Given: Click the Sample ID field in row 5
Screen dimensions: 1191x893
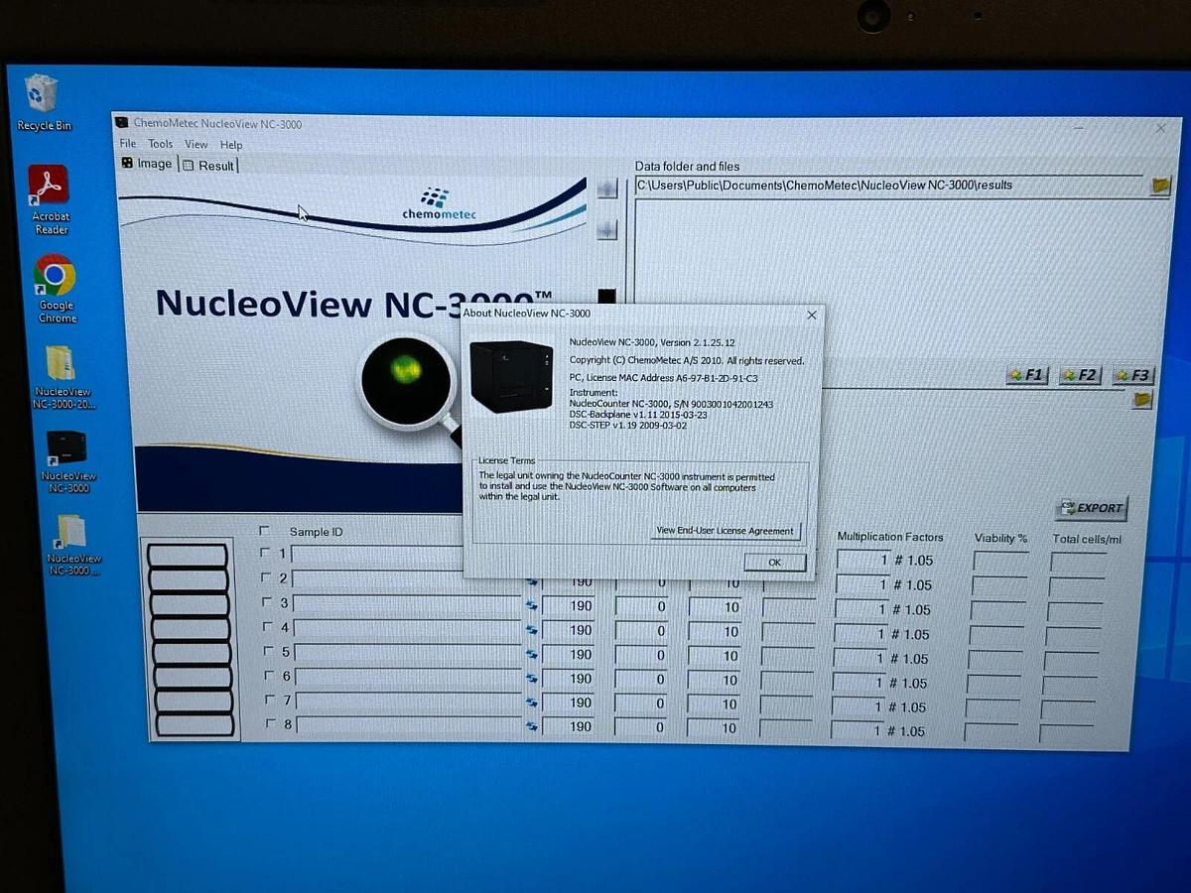Looking at the screenshot, I should click(408, 654).
